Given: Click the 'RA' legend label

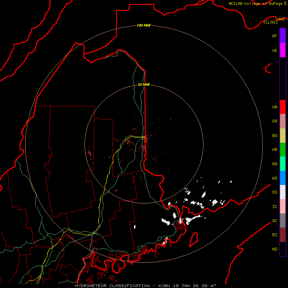Looking at the screenshot, I should [275, 164].
